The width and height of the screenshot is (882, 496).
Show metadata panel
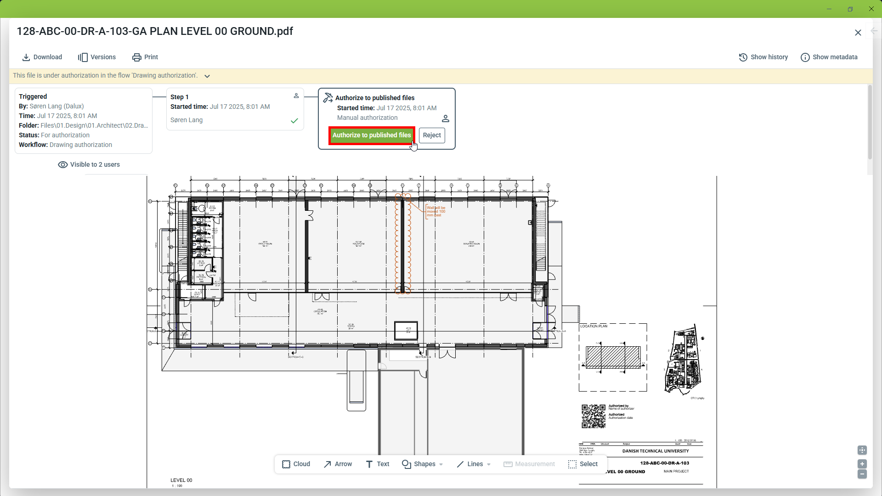tap(829, 57)
